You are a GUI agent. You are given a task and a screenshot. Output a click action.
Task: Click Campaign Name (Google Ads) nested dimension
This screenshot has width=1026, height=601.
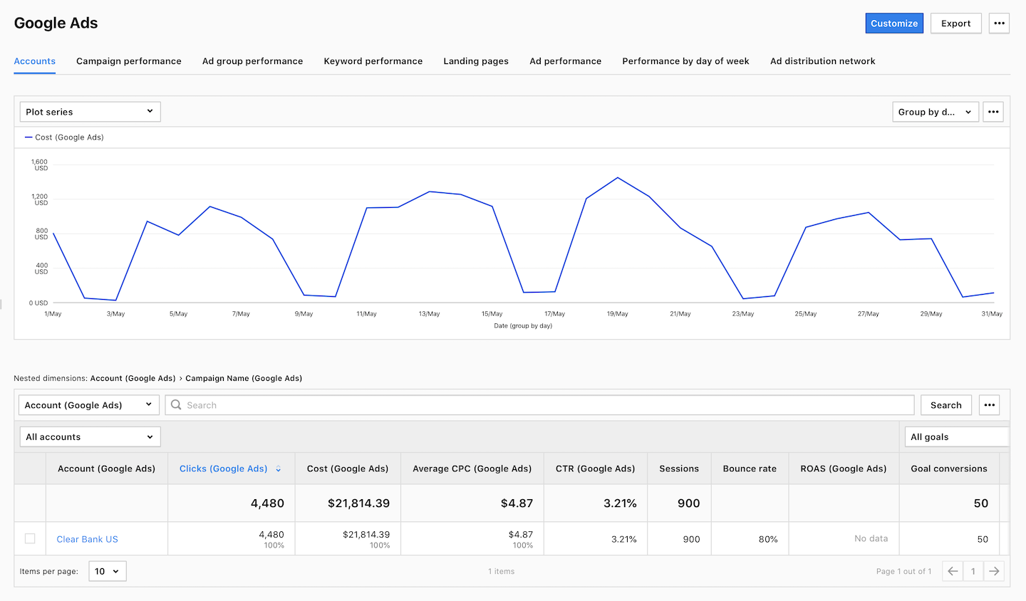[244, 378]
